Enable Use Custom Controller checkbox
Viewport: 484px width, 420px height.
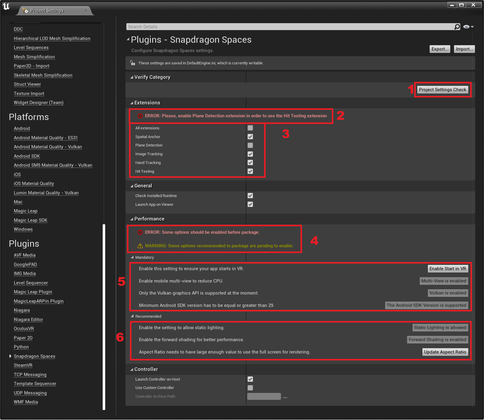point(250,388)
